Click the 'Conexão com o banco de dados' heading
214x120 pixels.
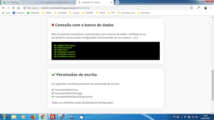tap(84, 25)
